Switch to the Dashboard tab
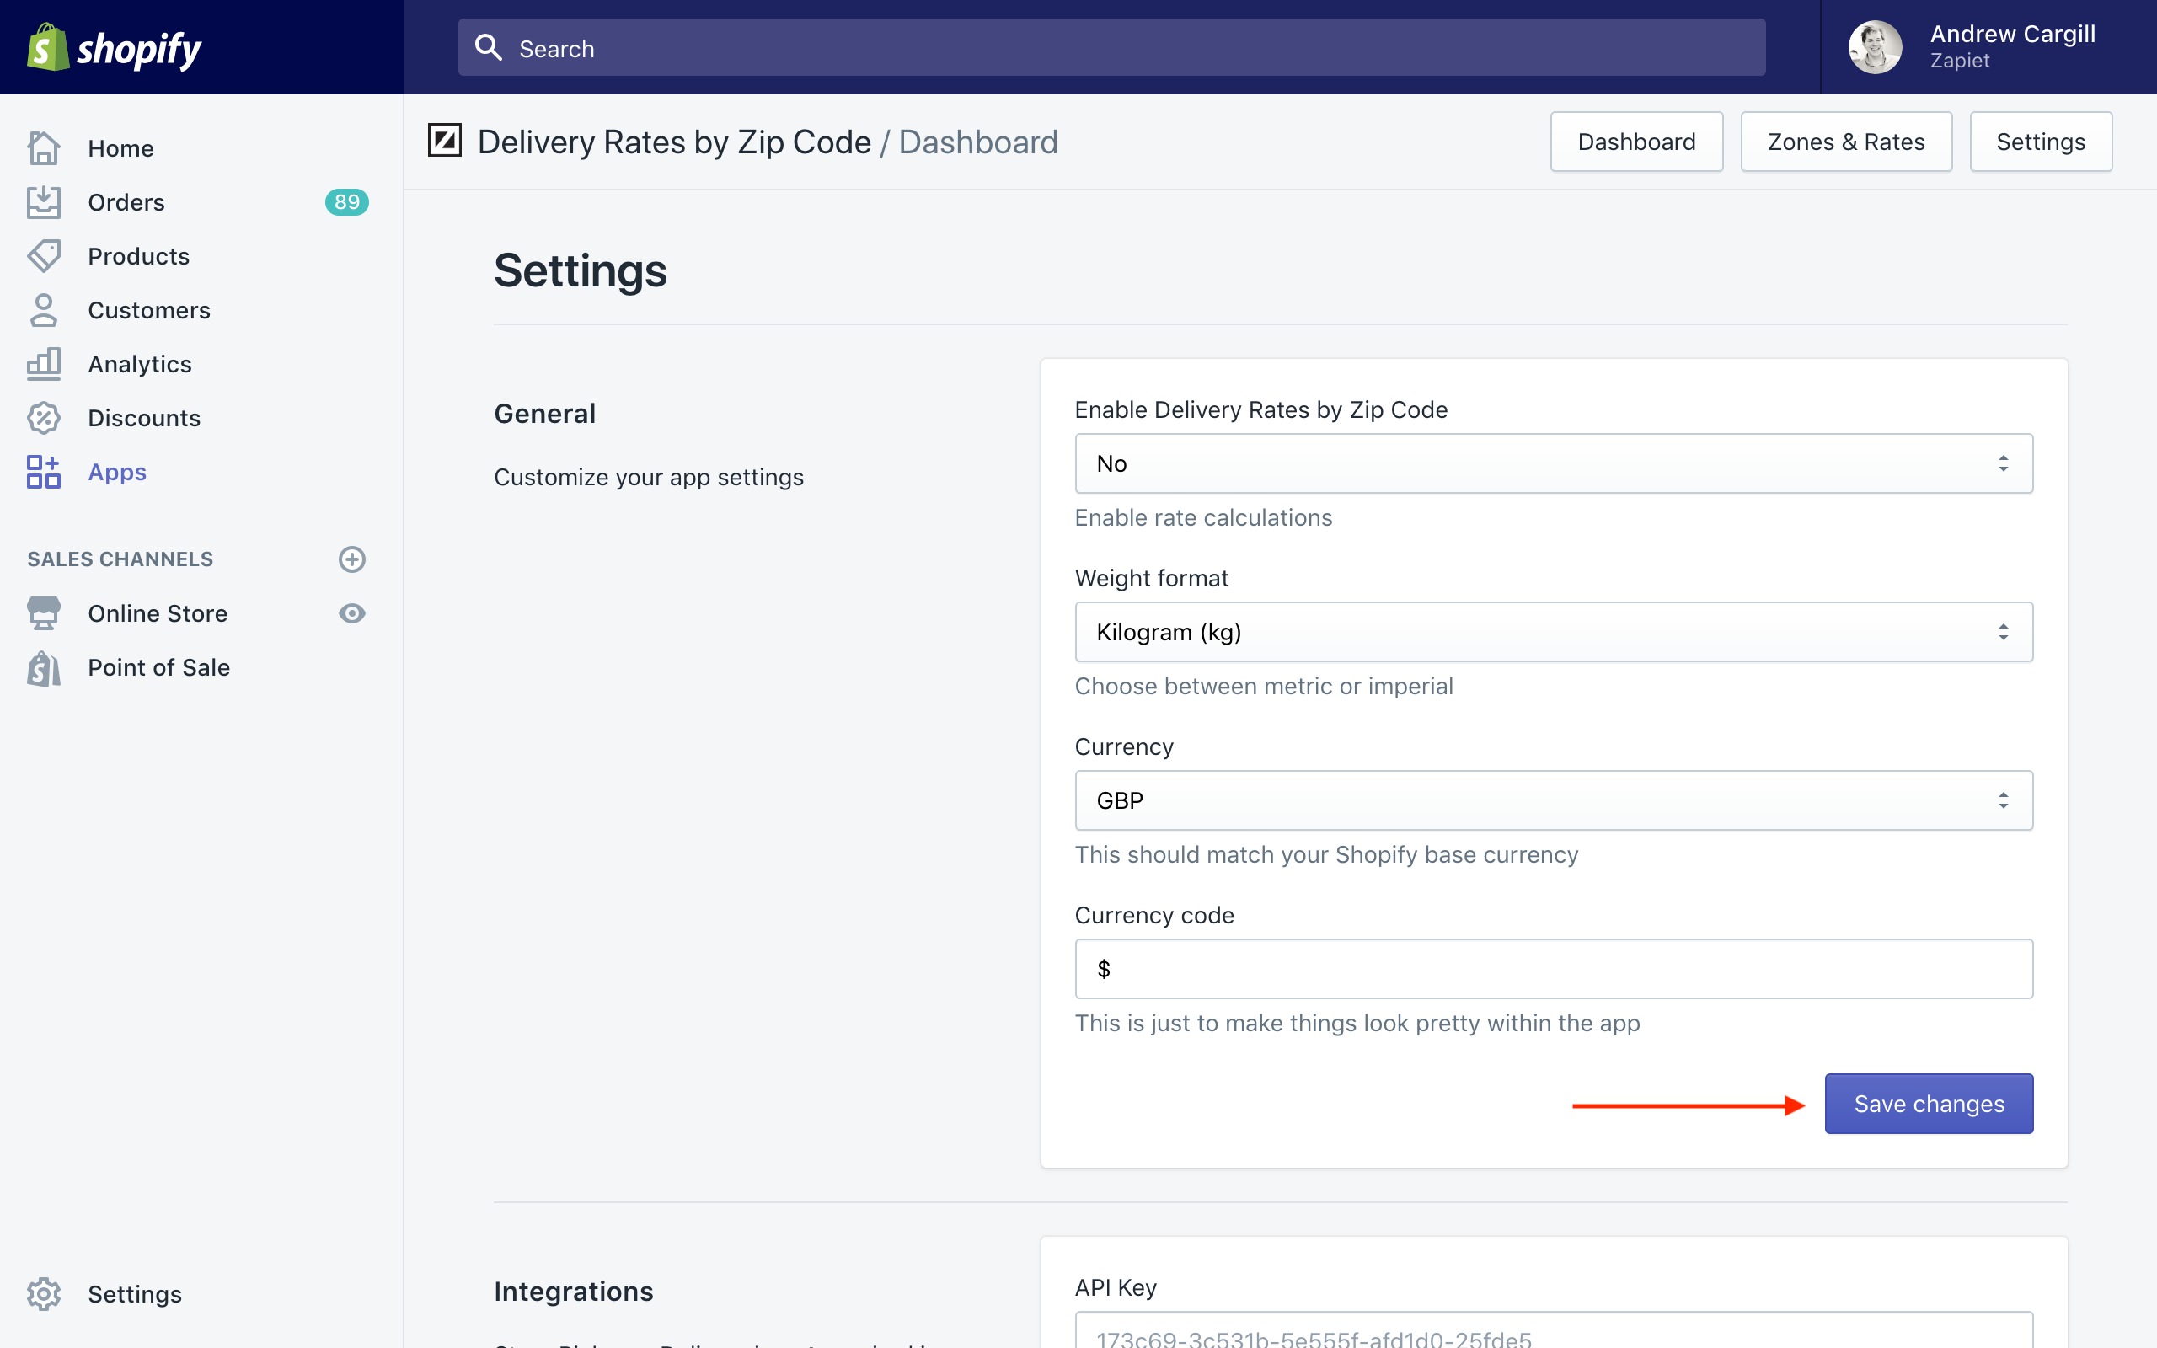2157x1348 pixels. pyautogui.click(x=1635, y=142)
